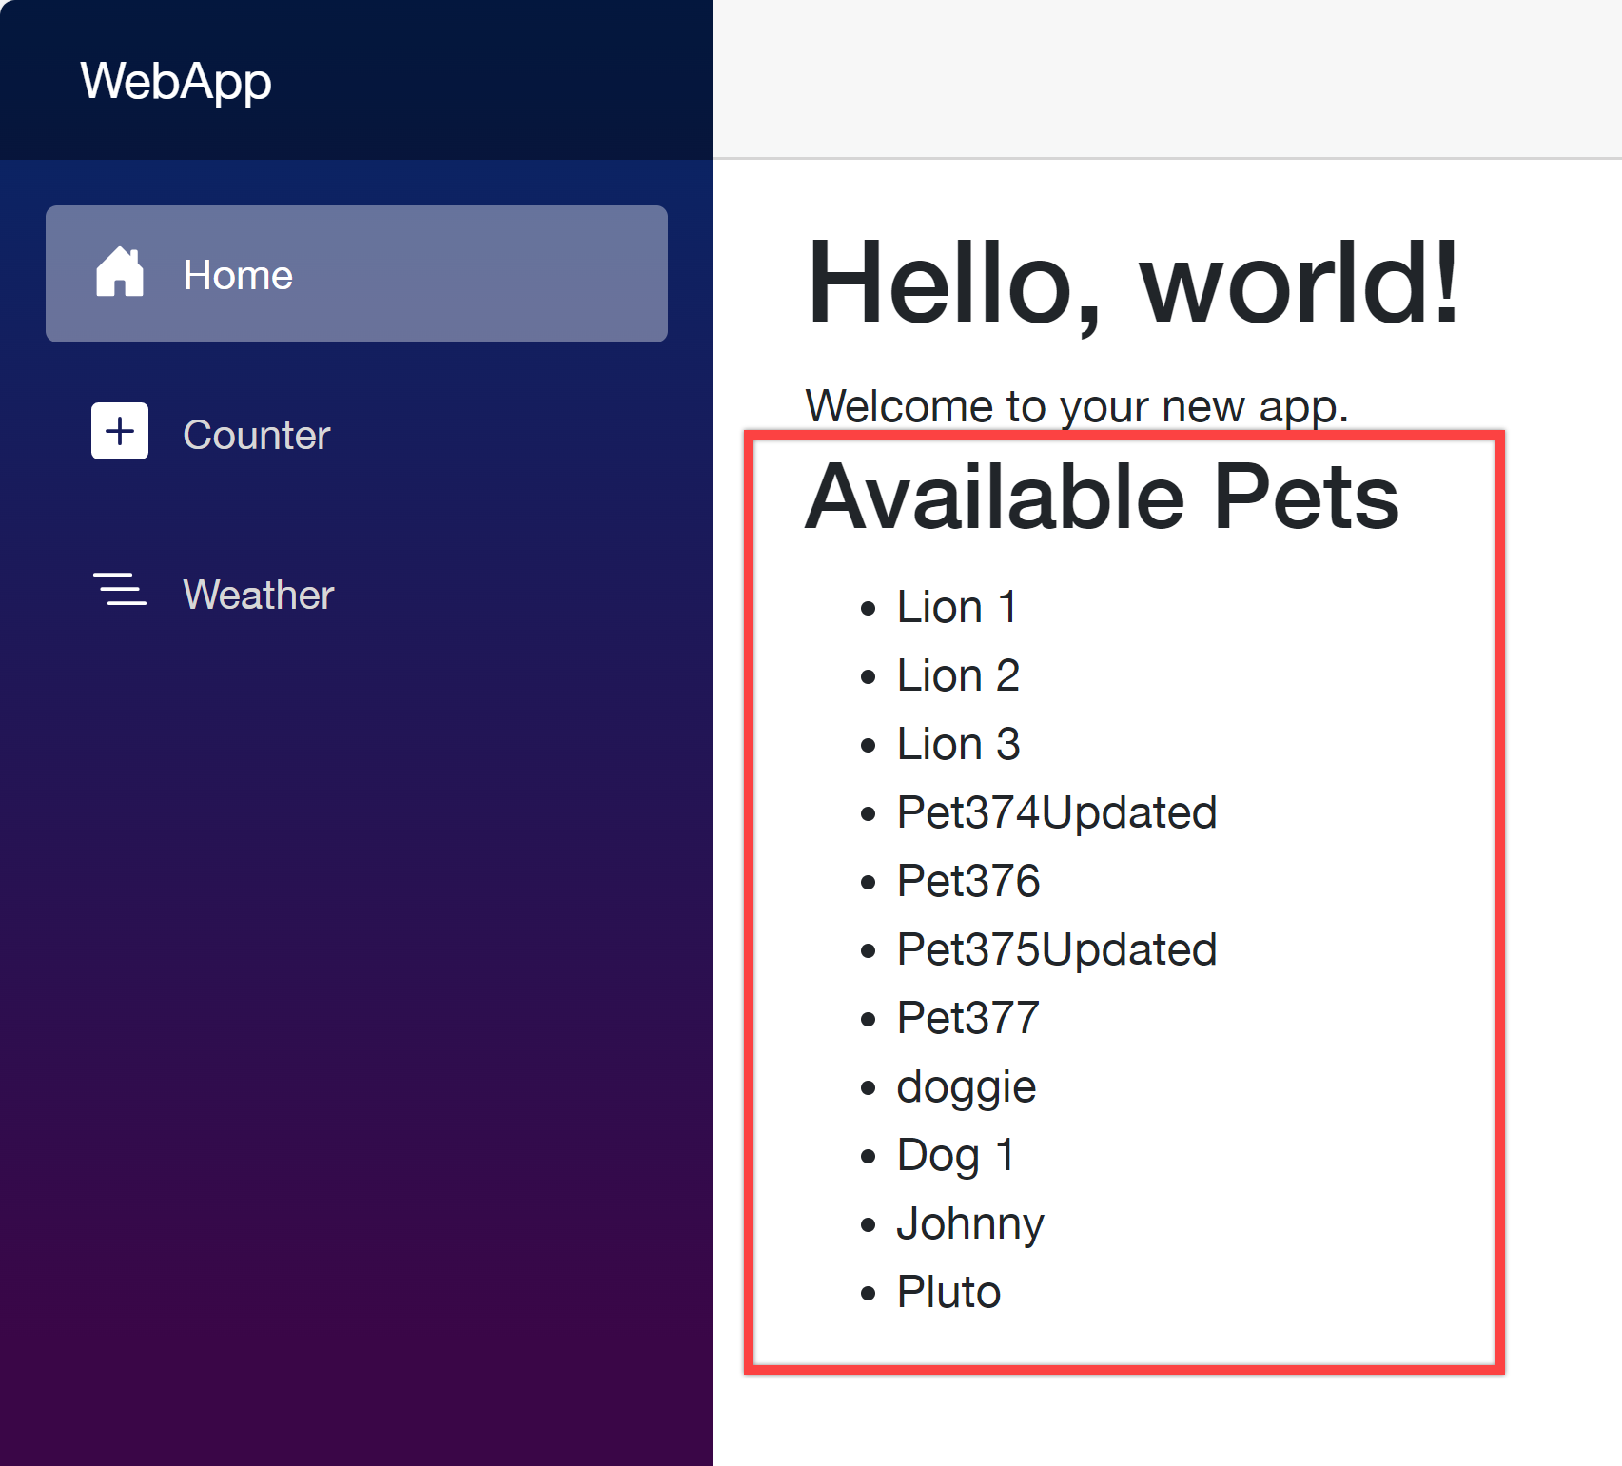This screenshot has height=1466, width=1622.
Task: Click the house icon beside Home
Action: 120,273
